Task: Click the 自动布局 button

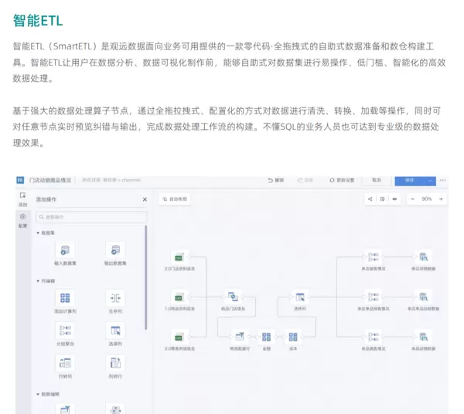Action: (175, 199)
